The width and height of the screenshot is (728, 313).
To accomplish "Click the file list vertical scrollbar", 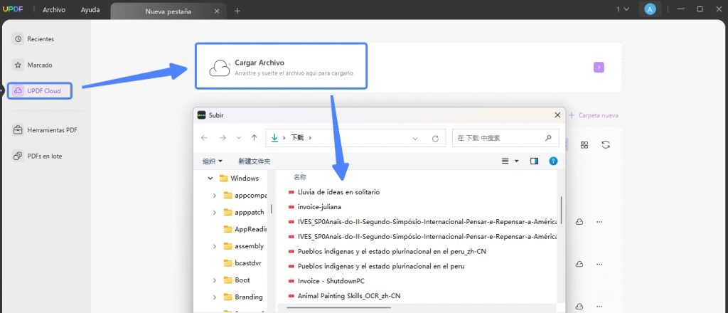I will pyautogui.click(x=562, y=210).
